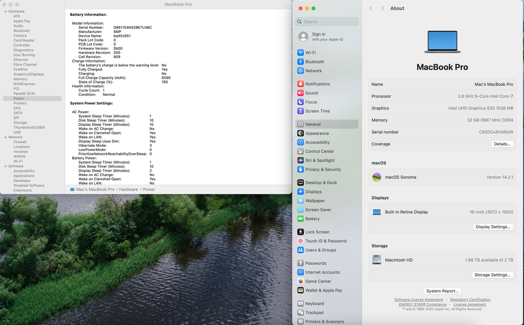
Task: Collapse the Hardware tree section
Action: (x=5, y=12)
